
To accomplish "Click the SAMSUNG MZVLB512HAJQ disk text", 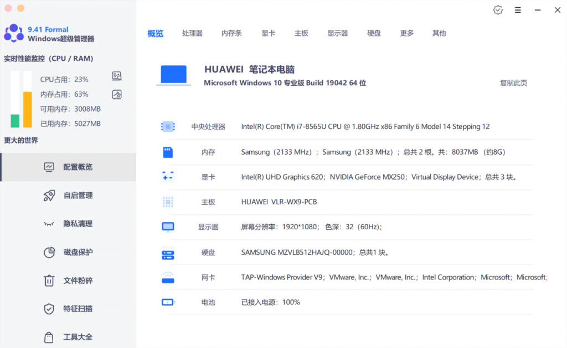I will pos(315,252).
